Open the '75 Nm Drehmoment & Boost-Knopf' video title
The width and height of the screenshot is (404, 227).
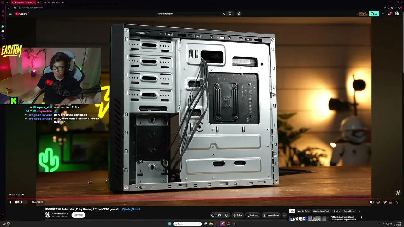(x=345, y=218)
